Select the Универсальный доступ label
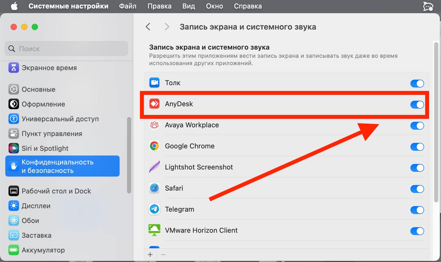Viewport: 441px width, 262px height. (x=60, y=119)
